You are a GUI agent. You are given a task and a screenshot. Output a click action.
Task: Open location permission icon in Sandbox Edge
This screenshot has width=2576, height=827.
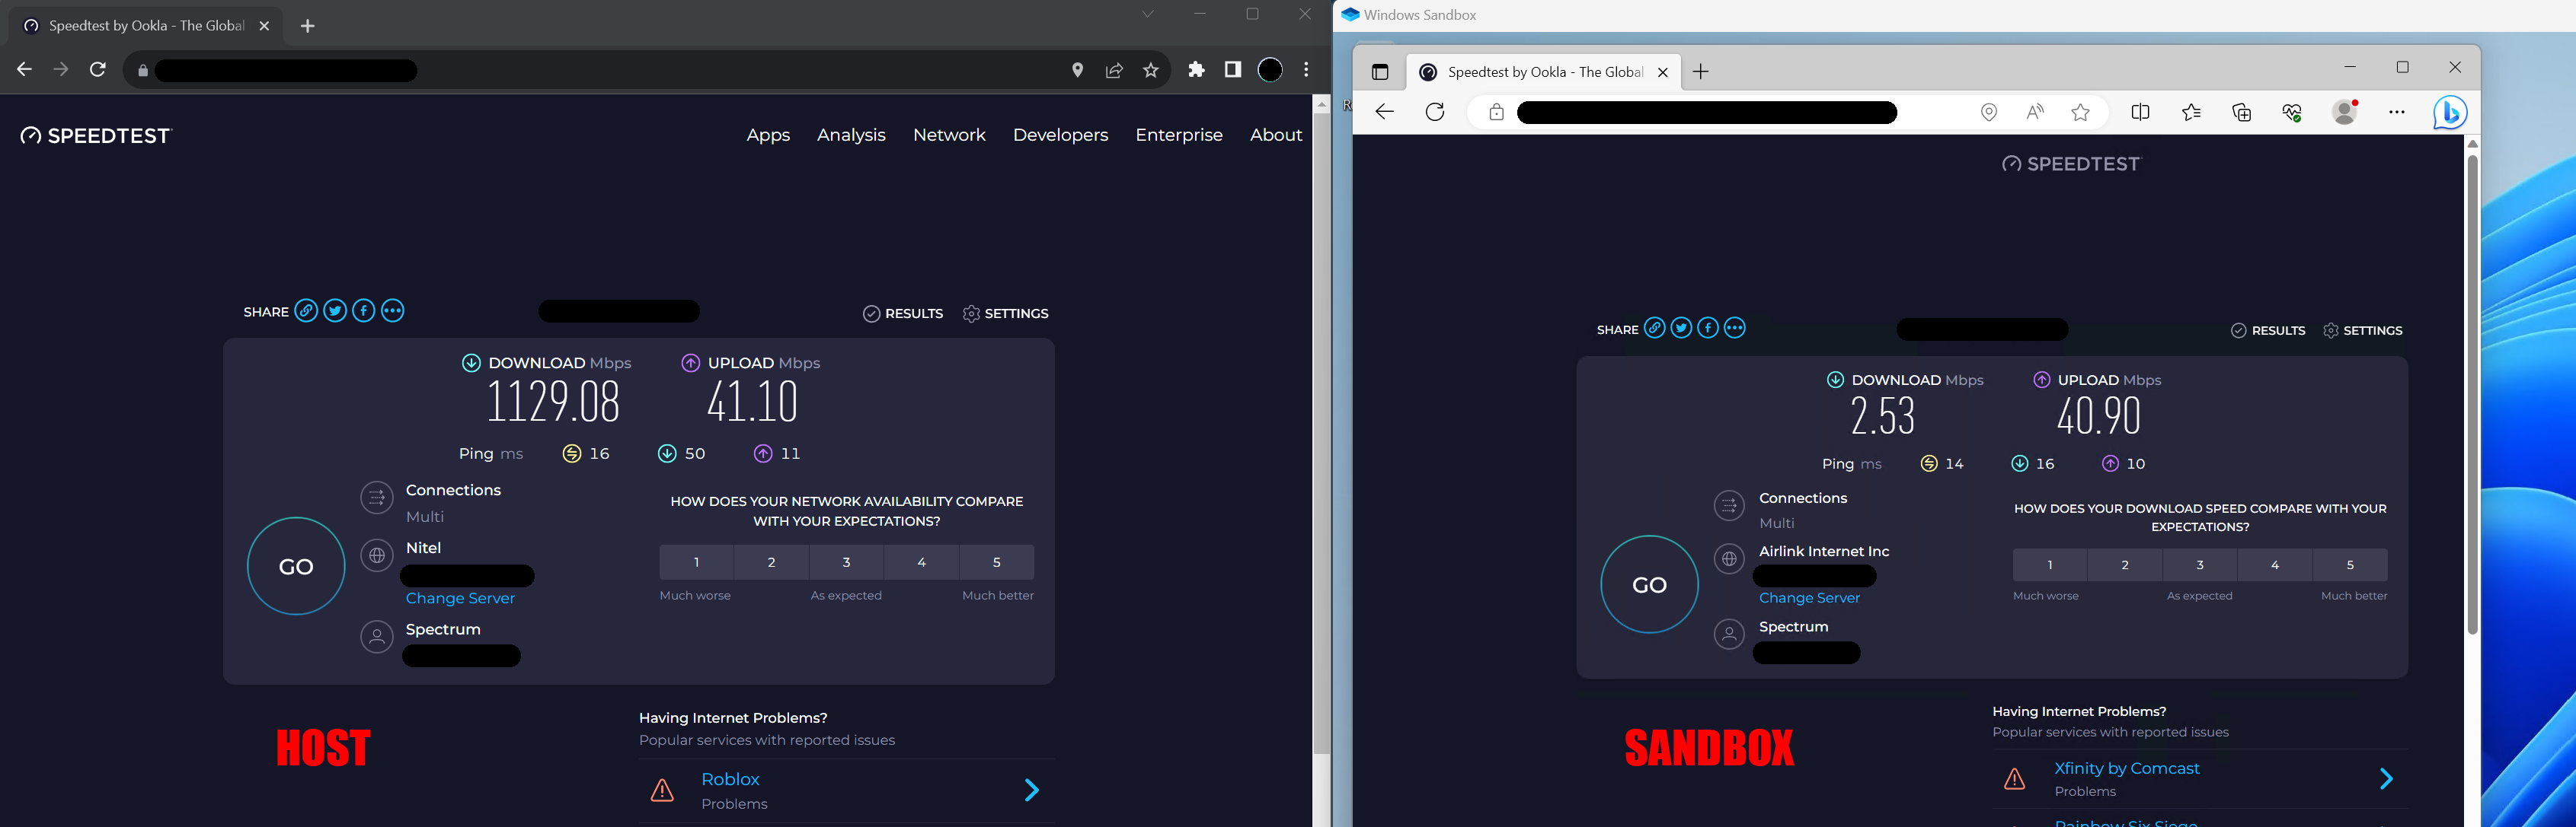[1989, 113]
